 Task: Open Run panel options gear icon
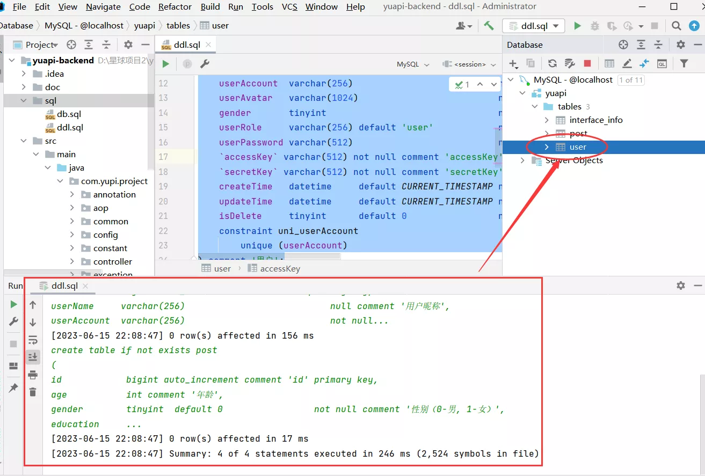(681, 285)
